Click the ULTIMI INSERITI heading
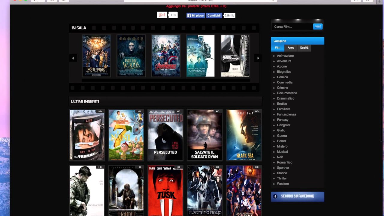The height and width of the screenshot is (216, 384). (85, 102)
